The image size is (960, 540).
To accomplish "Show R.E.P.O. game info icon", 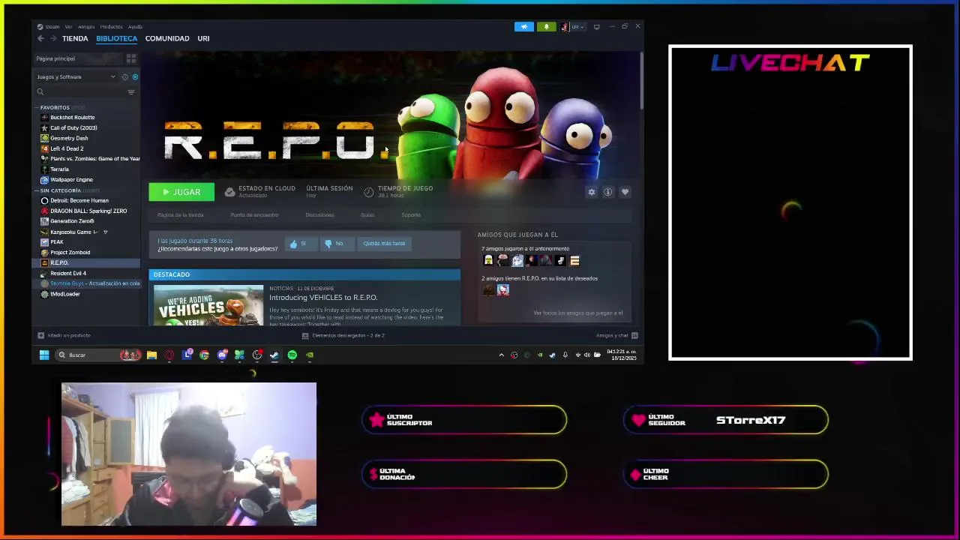I will [x=608, y=192].
